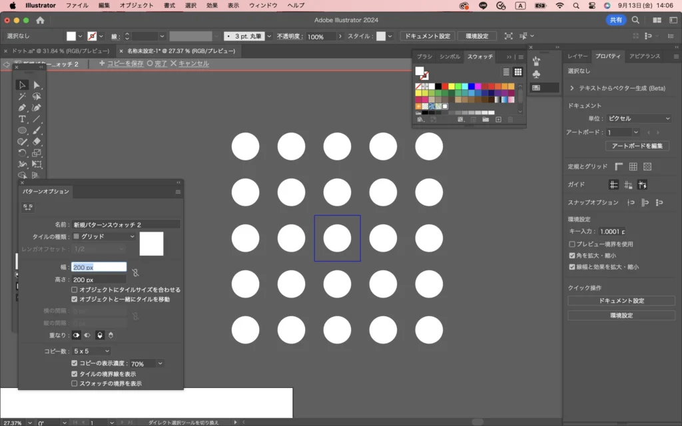682x426 pixels.
Task: Select the Direct Selection tool in the toolbox
Action: click(37, 85)
